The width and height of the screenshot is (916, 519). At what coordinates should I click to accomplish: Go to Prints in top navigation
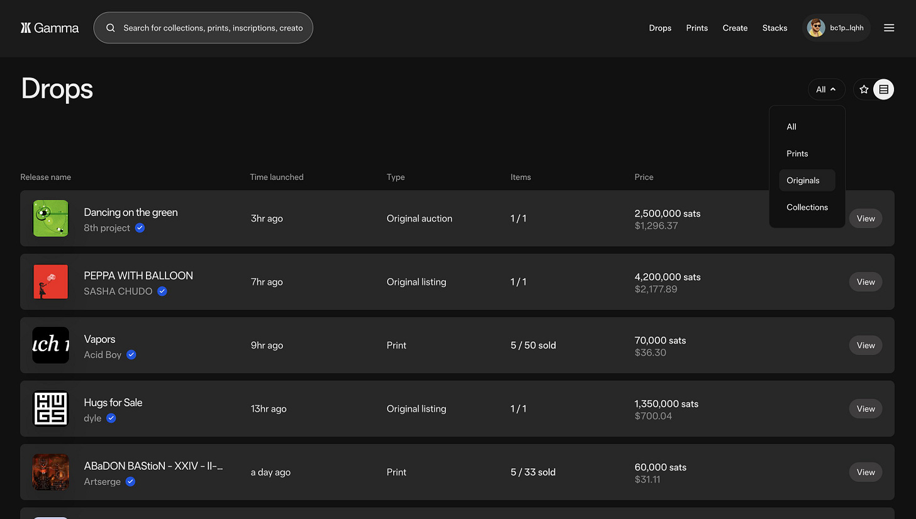pos(697,28)
